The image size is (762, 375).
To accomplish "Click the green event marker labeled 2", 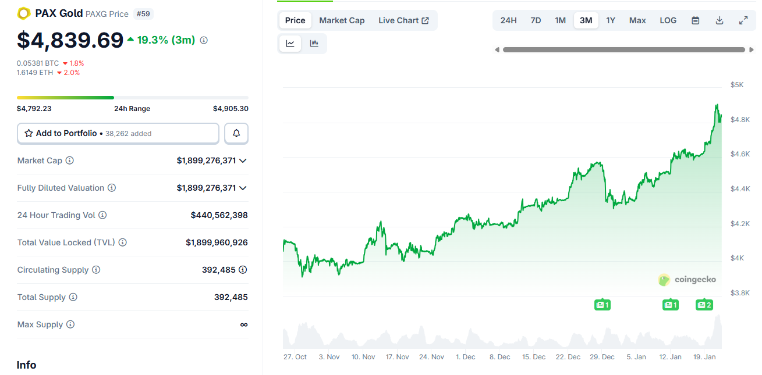I will [704, 304].
